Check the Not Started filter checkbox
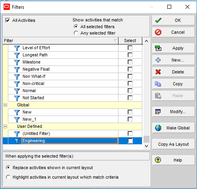Viewport: 197px width, 189px height. tap(130, 98)
